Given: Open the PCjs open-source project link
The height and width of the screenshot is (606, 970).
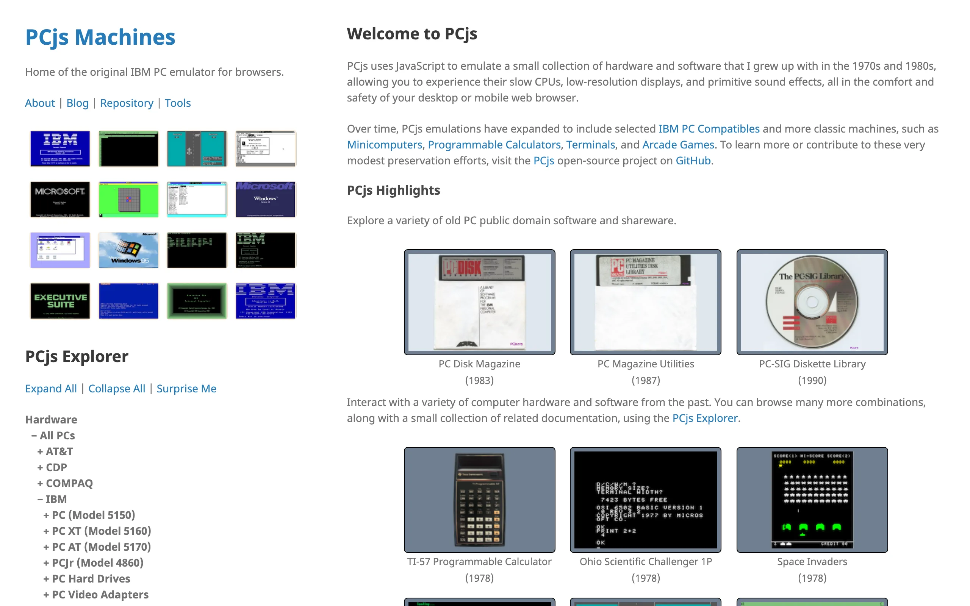Looking at the screenshot, I should tap(543, 161).
